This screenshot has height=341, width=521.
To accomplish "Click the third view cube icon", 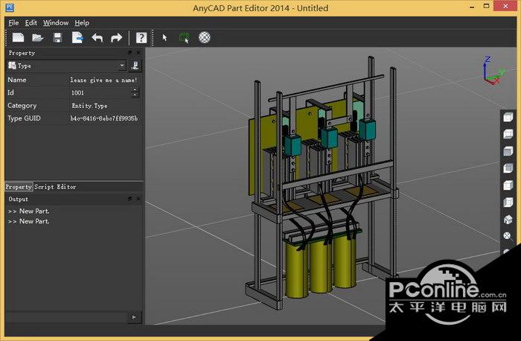I will (508, 151).
